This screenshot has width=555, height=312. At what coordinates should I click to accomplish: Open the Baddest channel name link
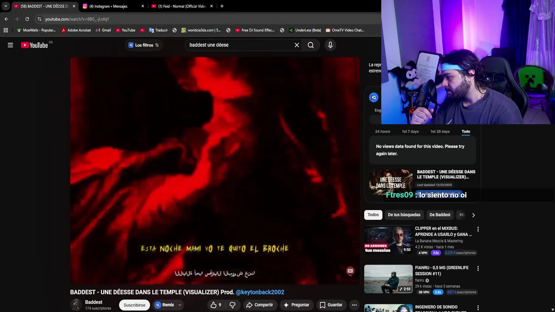(x=94, y=302)
